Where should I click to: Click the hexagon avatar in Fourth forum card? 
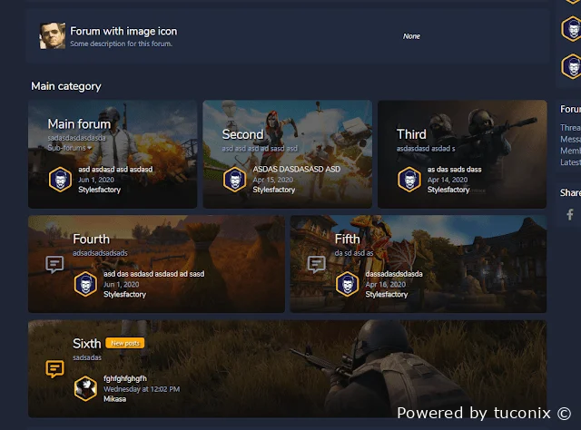click(85, 284)
